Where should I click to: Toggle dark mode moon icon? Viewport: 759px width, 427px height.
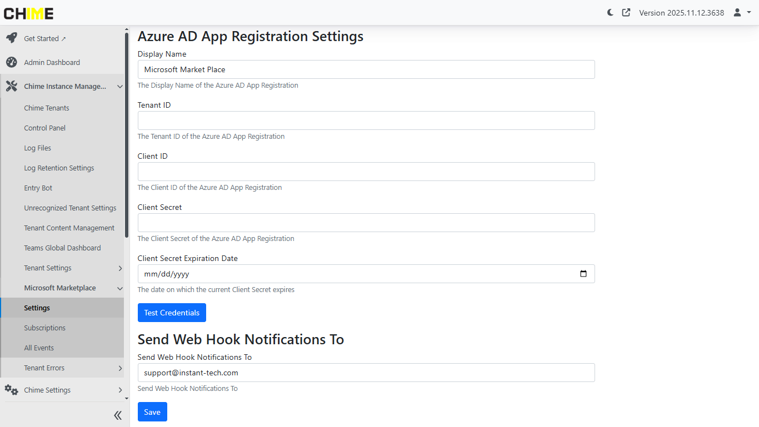pos(610,12)
